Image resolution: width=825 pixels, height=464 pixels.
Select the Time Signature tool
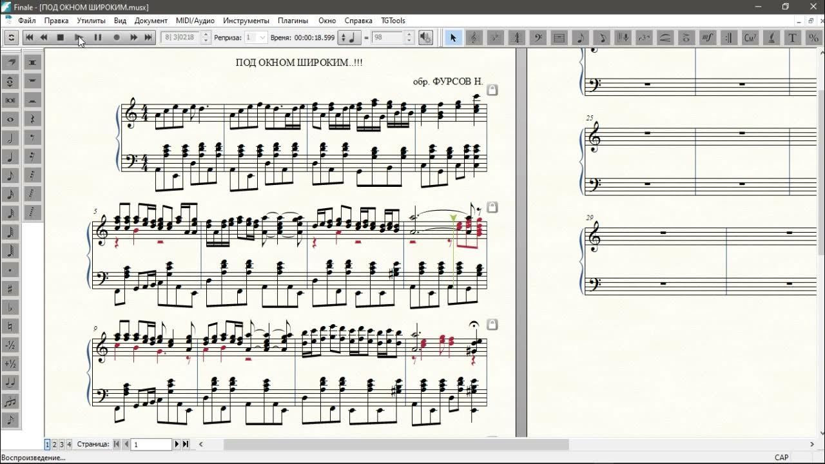tap(517, 37)
